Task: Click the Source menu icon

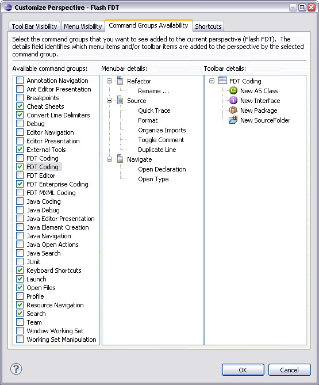Action: pos(120,100)
